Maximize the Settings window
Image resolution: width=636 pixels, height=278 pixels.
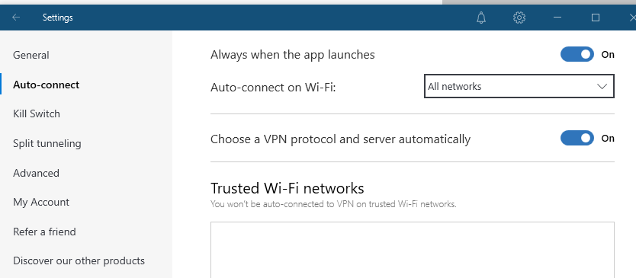596,18
